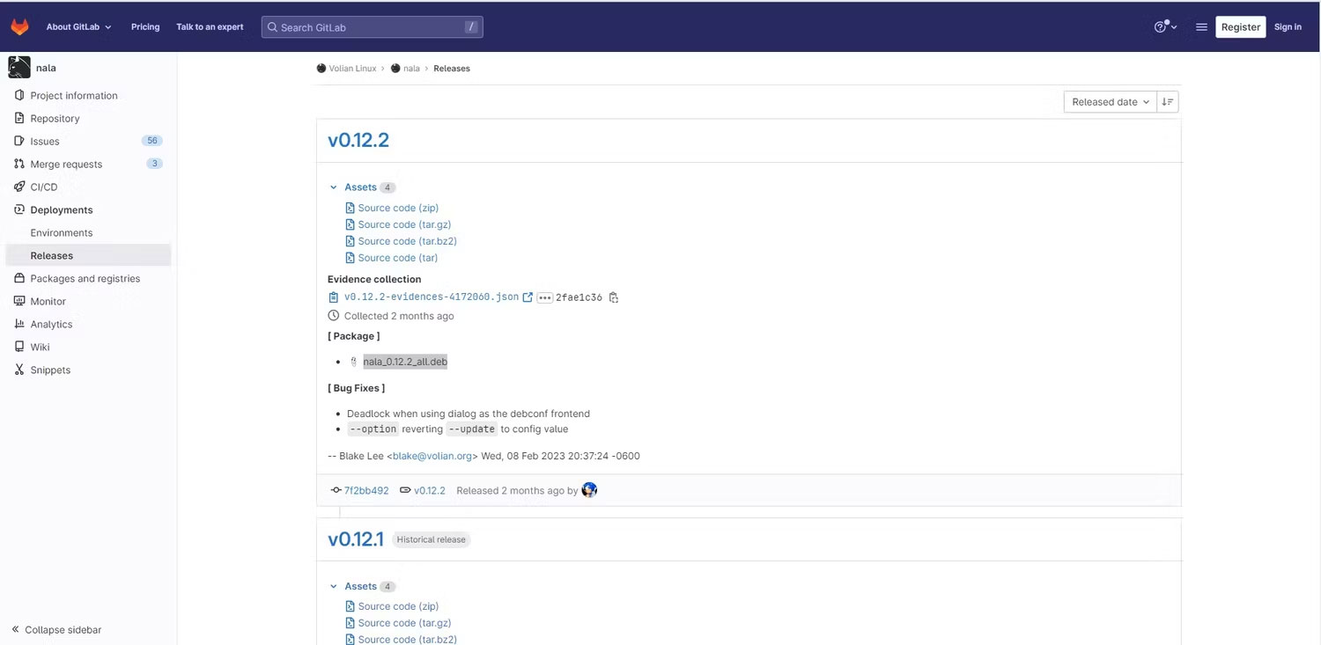This screenshot has height=645, width=1321.
Task: Click the Historical release badge
Action: coord(432,539)
